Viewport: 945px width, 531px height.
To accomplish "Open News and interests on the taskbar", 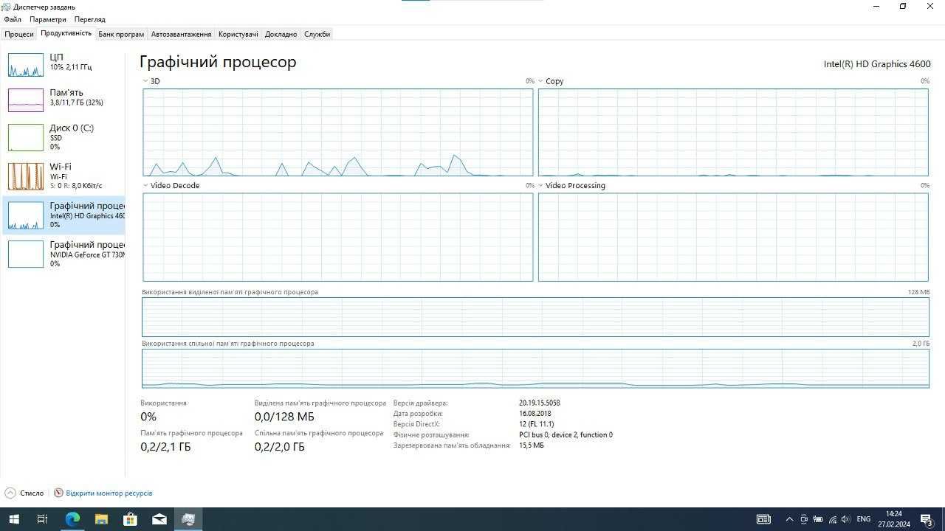I will [x=763, y=519].
